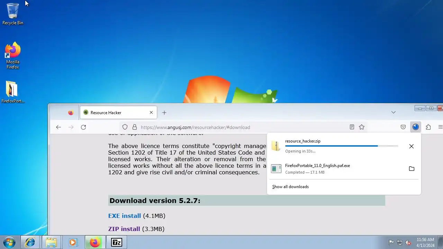Viewport: 443px width, 249px height.
Task: Open the Action Center flag tray icon
Action: [391, 242]
